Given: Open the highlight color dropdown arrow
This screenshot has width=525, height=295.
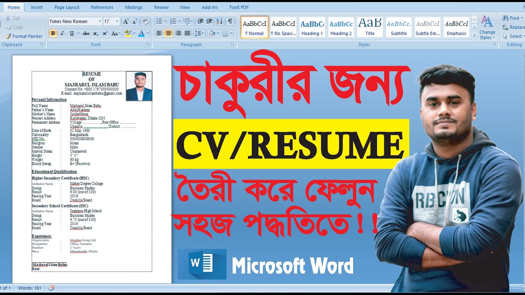Looking at the screenshot, I should click(134, 33).
